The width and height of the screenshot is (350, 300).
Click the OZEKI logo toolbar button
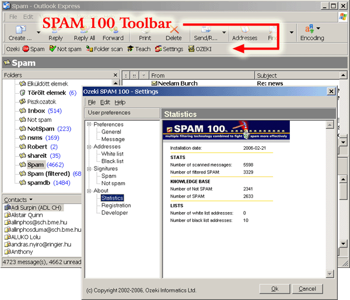[199, 49]
